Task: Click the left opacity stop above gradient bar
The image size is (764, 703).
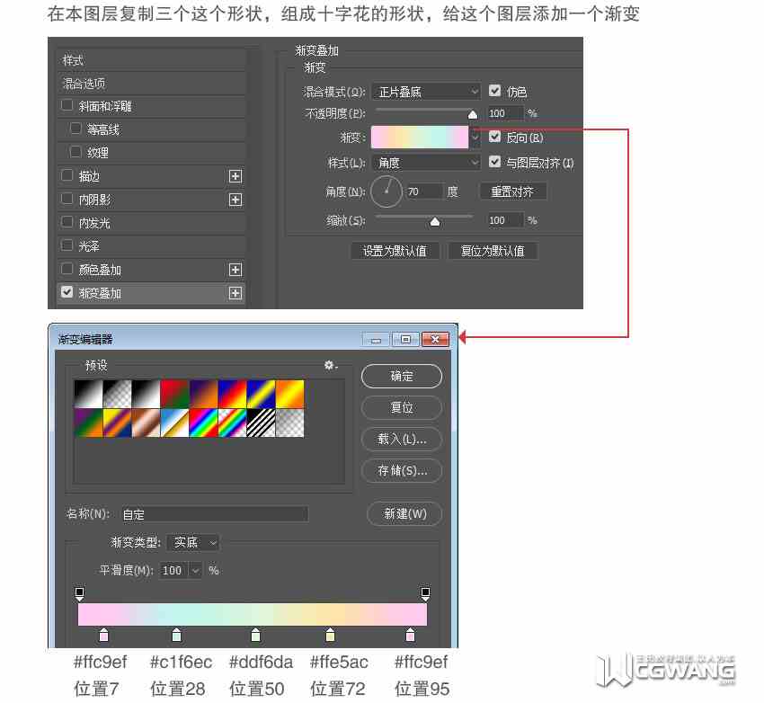Action: pyautogui.click(x=79, y=593)
